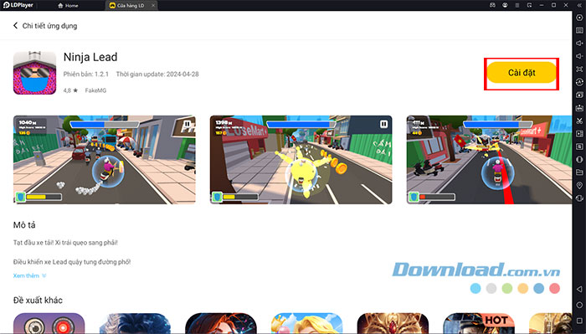Screen dimensions: 586x334
Task: Open the suggested app with golden jeweled icon
Action: [x=393, y=323]
